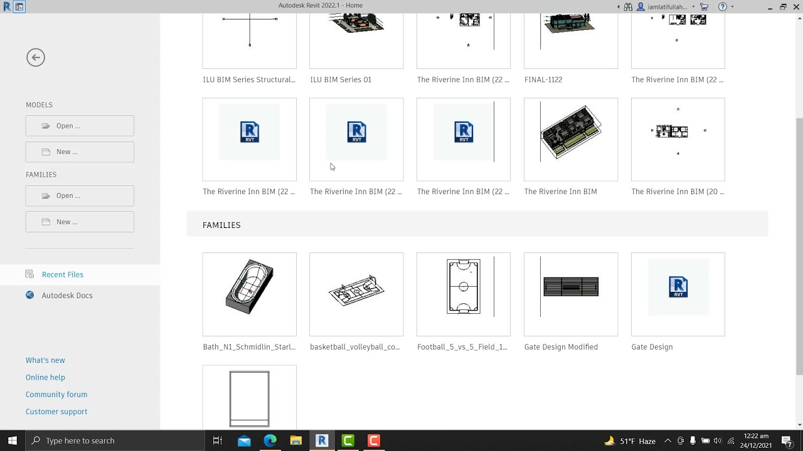Open the FINAL-1122 model thumbnail
The image size is (803, 451).
pos(571,41)
